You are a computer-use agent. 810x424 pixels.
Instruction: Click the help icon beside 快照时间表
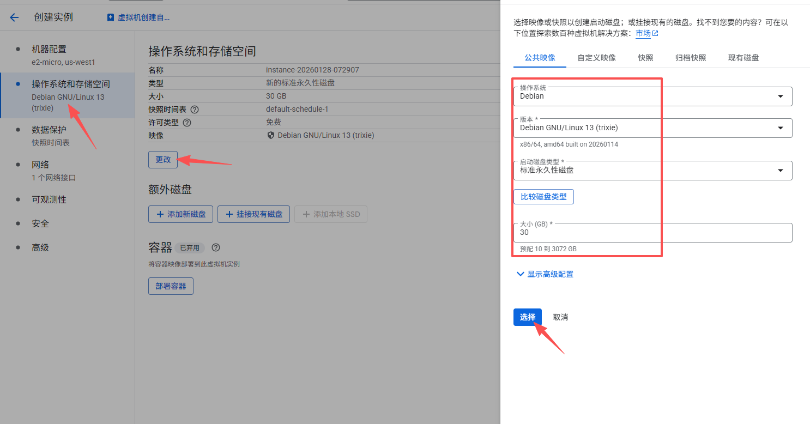click(195, 110)
